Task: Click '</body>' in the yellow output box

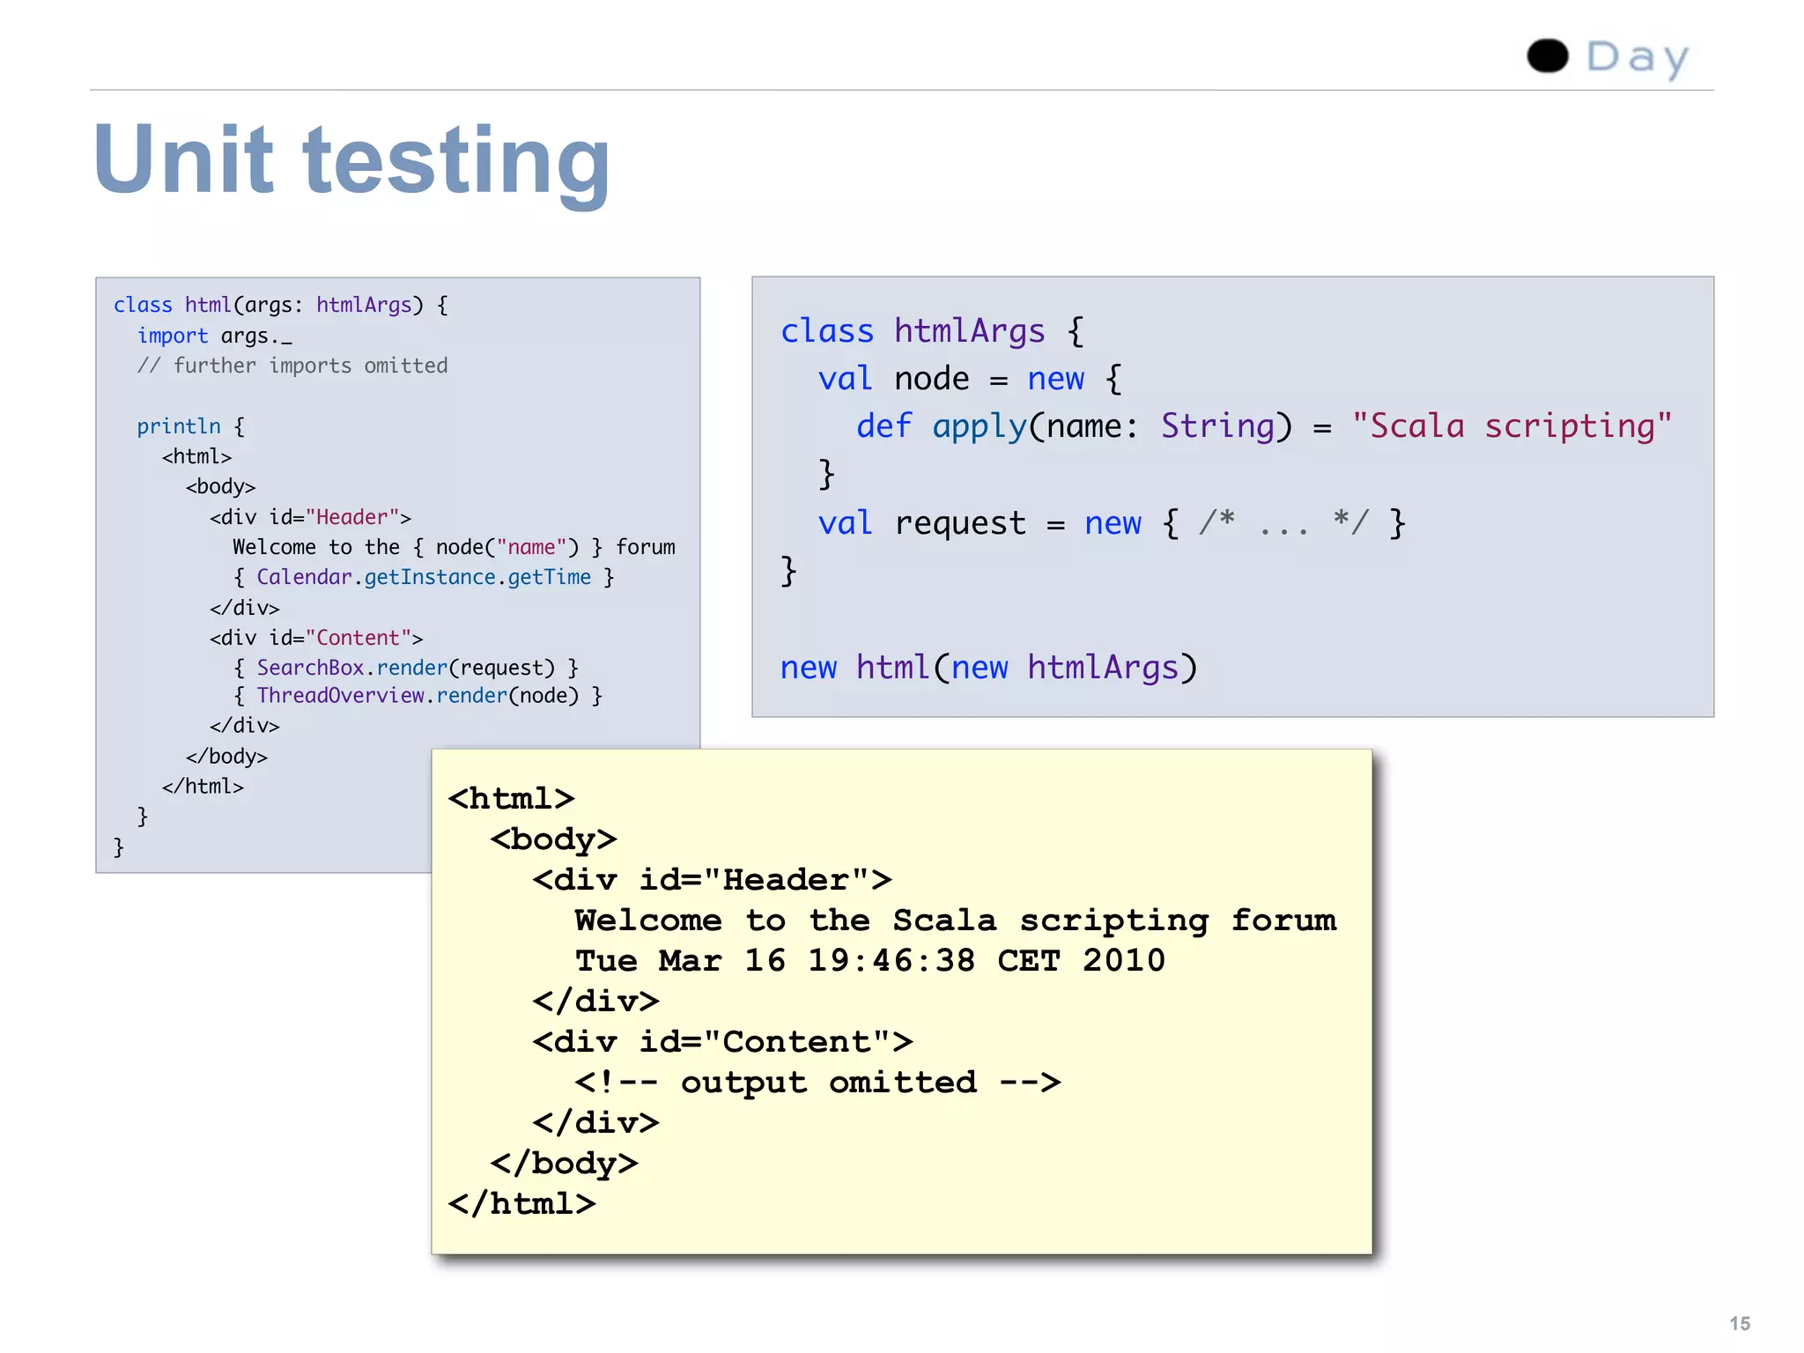Action: 564,1164
